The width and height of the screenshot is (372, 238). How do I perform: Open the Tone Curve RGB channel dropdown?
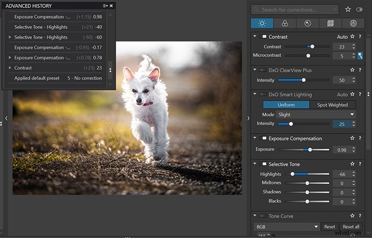tap(286, 227)
